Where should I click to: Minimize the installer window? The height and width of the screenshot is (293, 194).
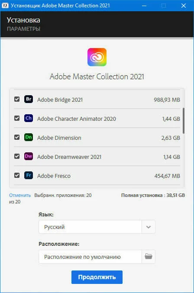(144, 6)
